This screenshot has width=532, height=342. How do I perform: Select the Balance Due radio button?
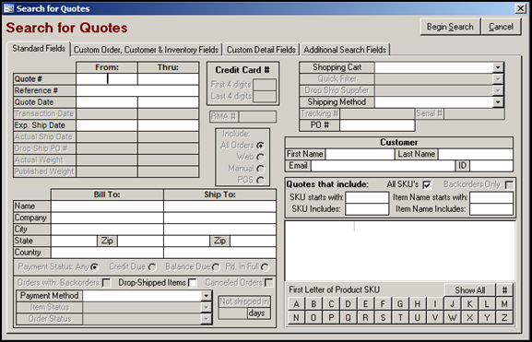(216, 267)
